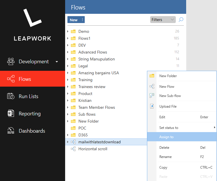This screenshot has width=217, height=181.
Task: Expand the Flows1 folder
Action: 68,38
